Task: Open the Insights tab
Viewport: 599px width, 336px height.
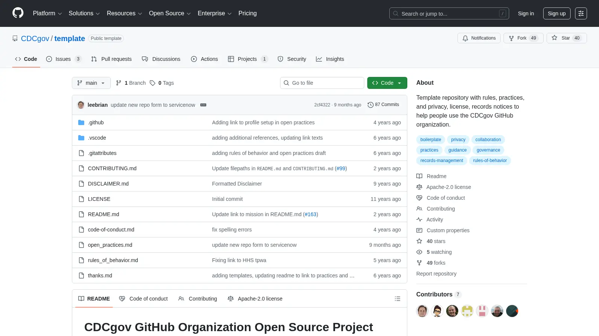Action: click(330, 59)
